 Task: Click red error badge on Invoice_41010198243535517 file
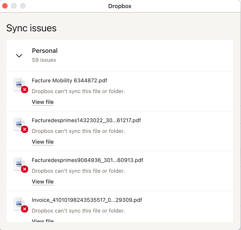pyautogui.click(x=25, y=209)
